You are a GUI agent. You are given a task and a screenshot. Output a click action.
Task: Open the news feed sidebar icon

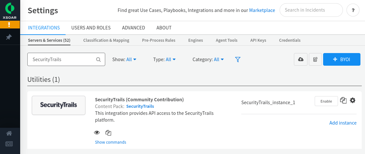[x=9, y=144]
